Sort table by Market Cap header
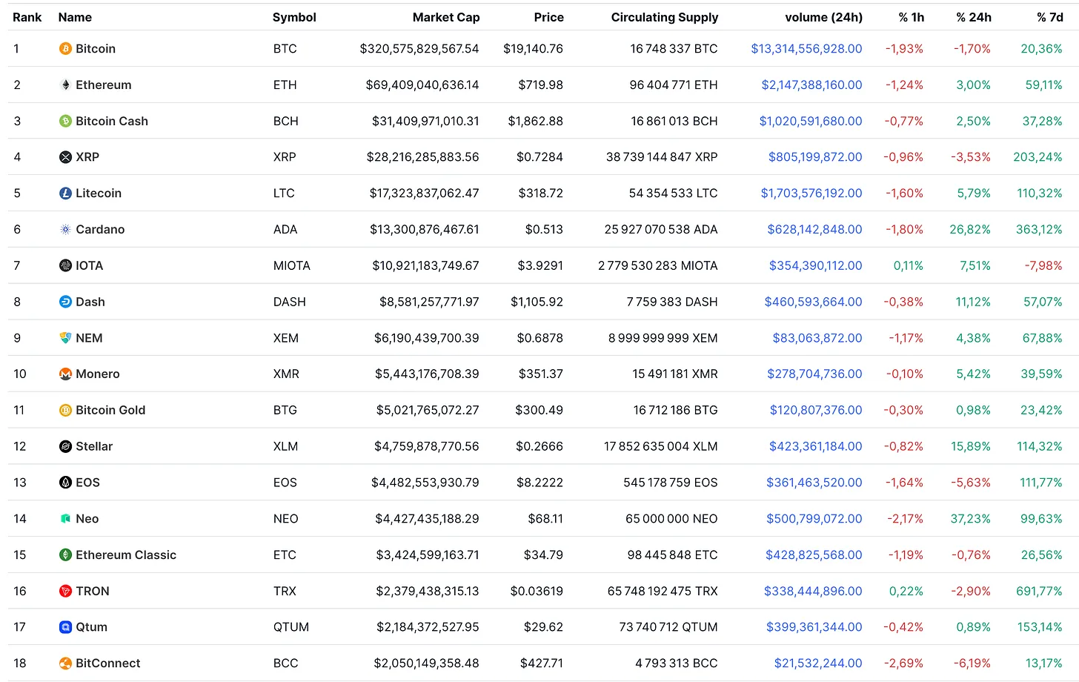Viewport: 1079px width, 682px height. click(445, 17)
